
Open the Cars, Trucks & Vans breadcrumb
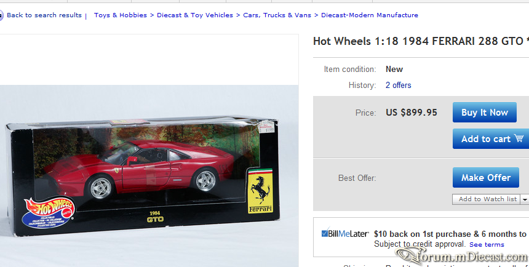277,15
